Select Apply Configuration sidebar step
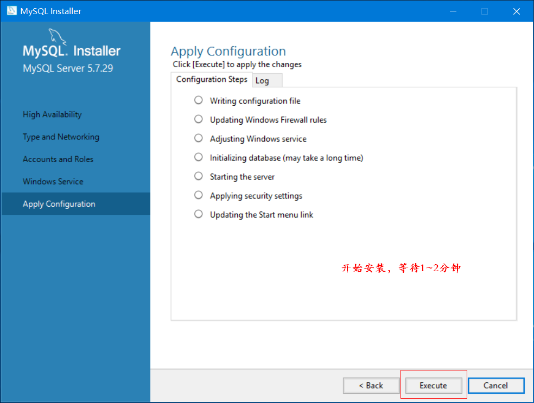The width and height of the screenshot is (534, 403). (75, 203)
